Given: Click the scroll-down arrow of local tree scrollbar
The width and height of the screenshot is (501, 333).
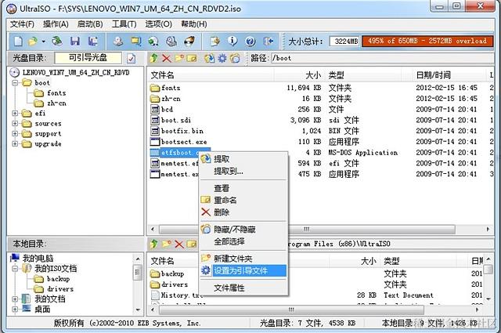Looking at the screenshot, I should click(138, 309).
